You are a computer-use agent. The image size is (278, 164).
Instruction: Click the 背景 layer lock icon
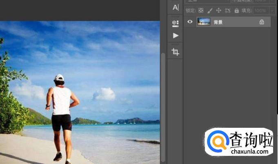click(x=262, y=22)
